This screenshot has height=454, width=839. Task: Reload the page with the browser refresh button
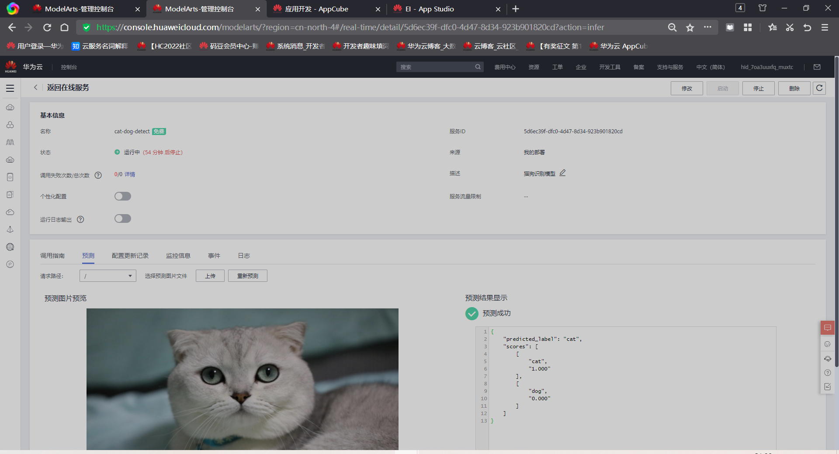click(x=47, y=28)
